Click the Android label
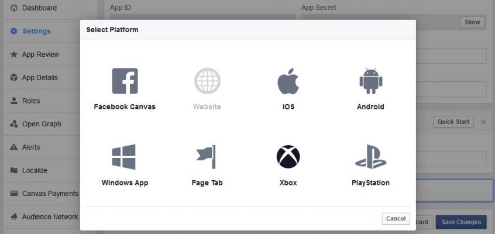495x234 pixels. tap(370, 106)
